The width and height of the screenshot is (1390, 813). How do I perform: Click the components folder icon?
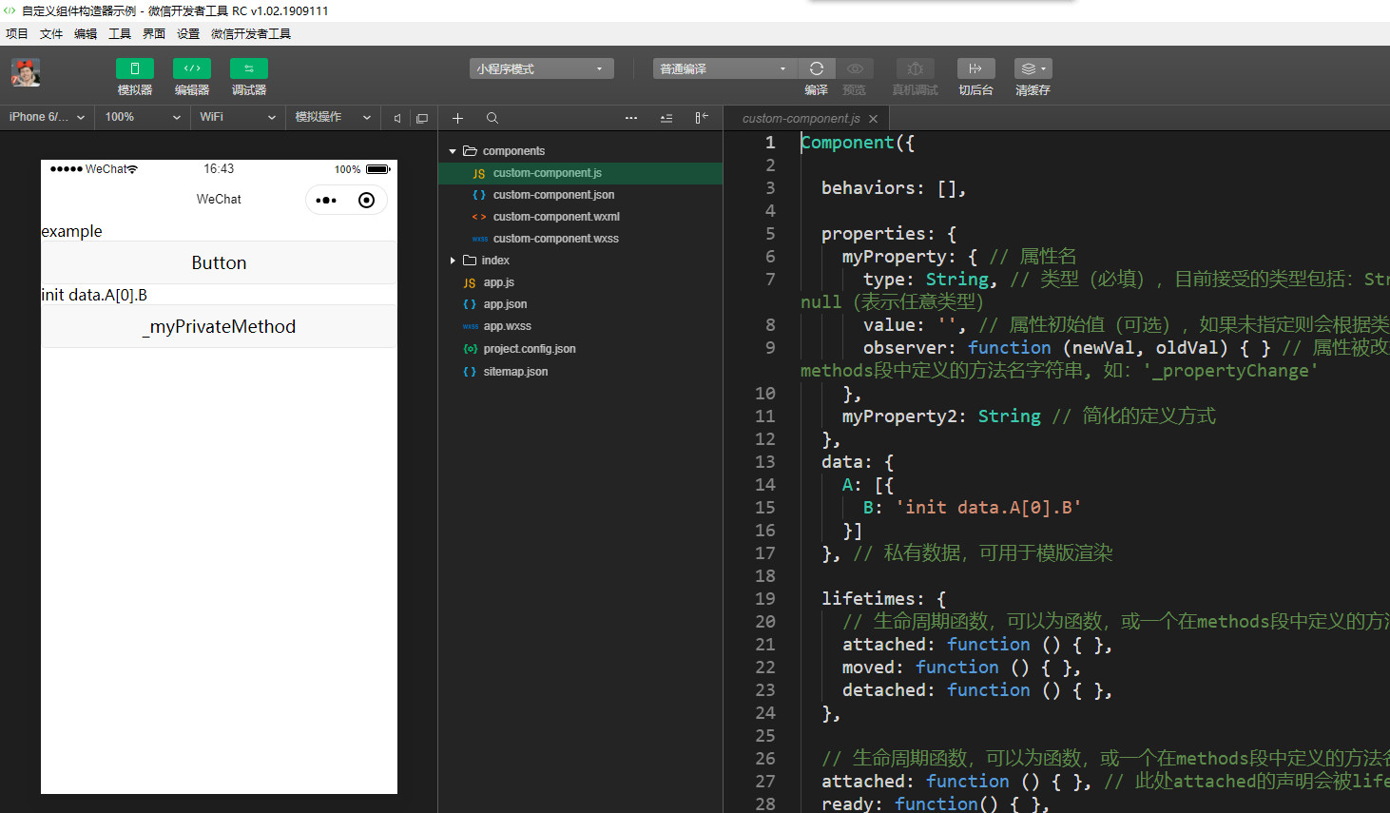[x=470, y=151]
